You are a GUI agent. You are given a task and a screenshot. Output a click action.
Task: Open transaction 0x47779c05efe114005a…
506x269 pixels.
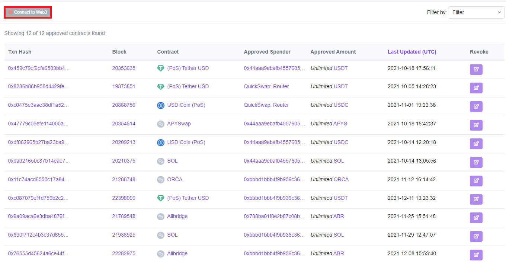39,124
